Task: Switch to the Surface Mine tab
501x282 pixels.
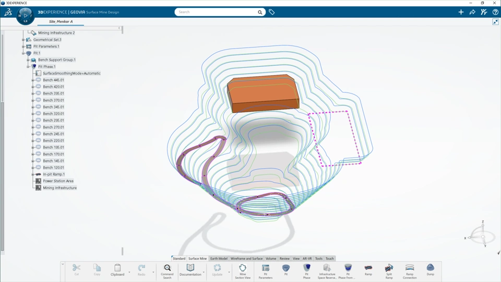Action: [x=197, y=258]
